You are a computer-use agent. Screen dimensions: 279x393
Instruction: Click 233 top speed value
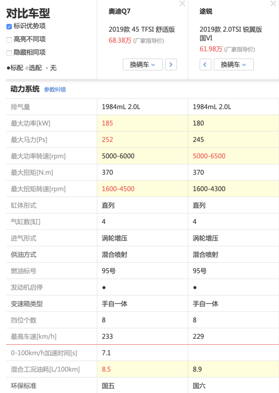tap(107, 336)
